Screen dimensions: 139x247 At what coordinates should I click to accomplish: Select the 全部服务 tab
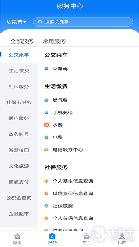point(22,41)
